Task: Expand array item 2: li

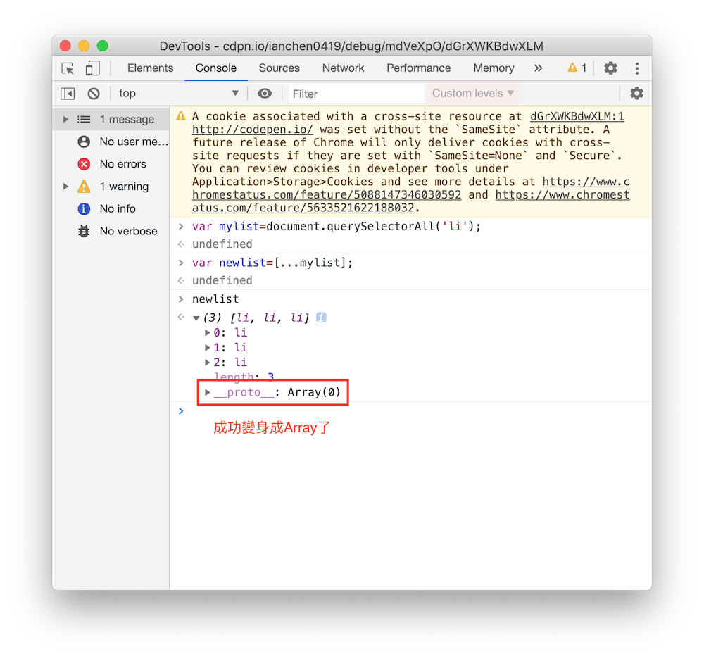Action: click(x=208, y=363)
